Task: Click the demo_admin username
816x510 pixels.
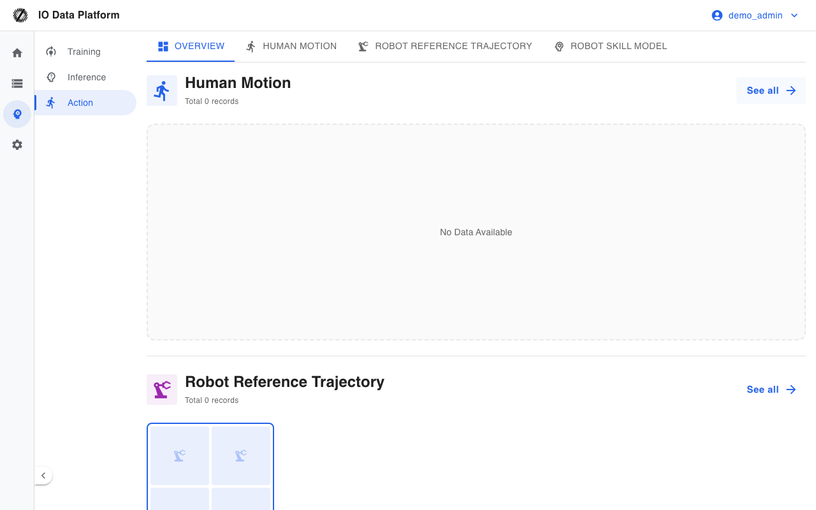Action: (755, 15)
